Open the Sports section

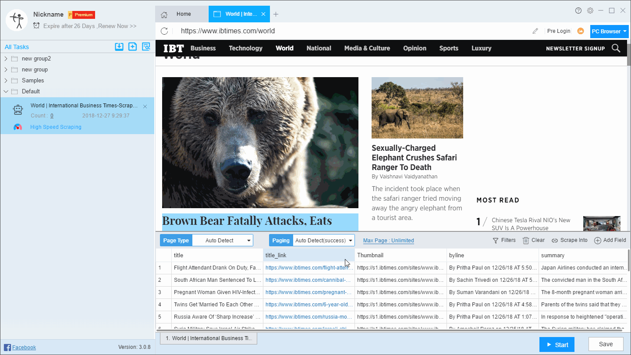tap(449, 48)
